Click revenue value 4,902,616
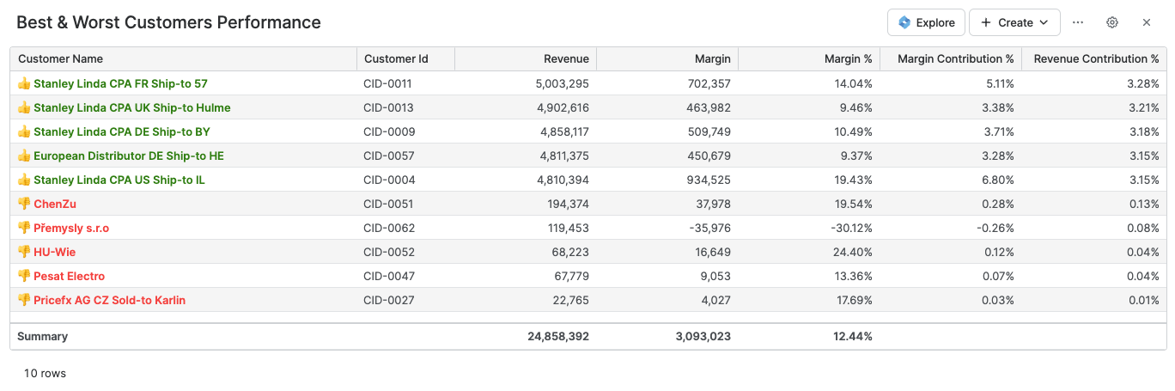 click(x=562, y=107)
